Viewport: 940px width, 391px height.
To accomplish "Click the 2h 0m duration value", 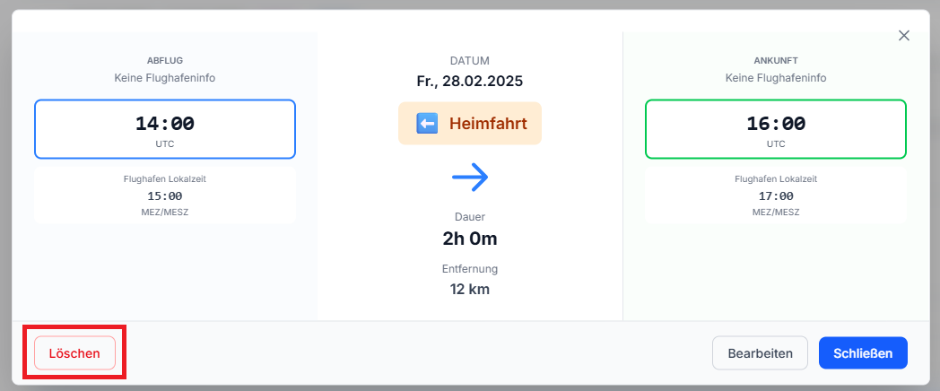I will point(470,238).
